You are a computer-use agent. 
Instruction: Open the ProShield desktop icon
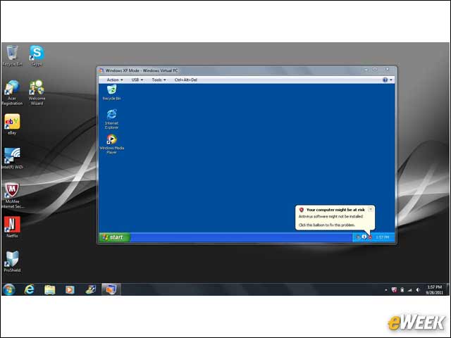click(x=12, y=261)
